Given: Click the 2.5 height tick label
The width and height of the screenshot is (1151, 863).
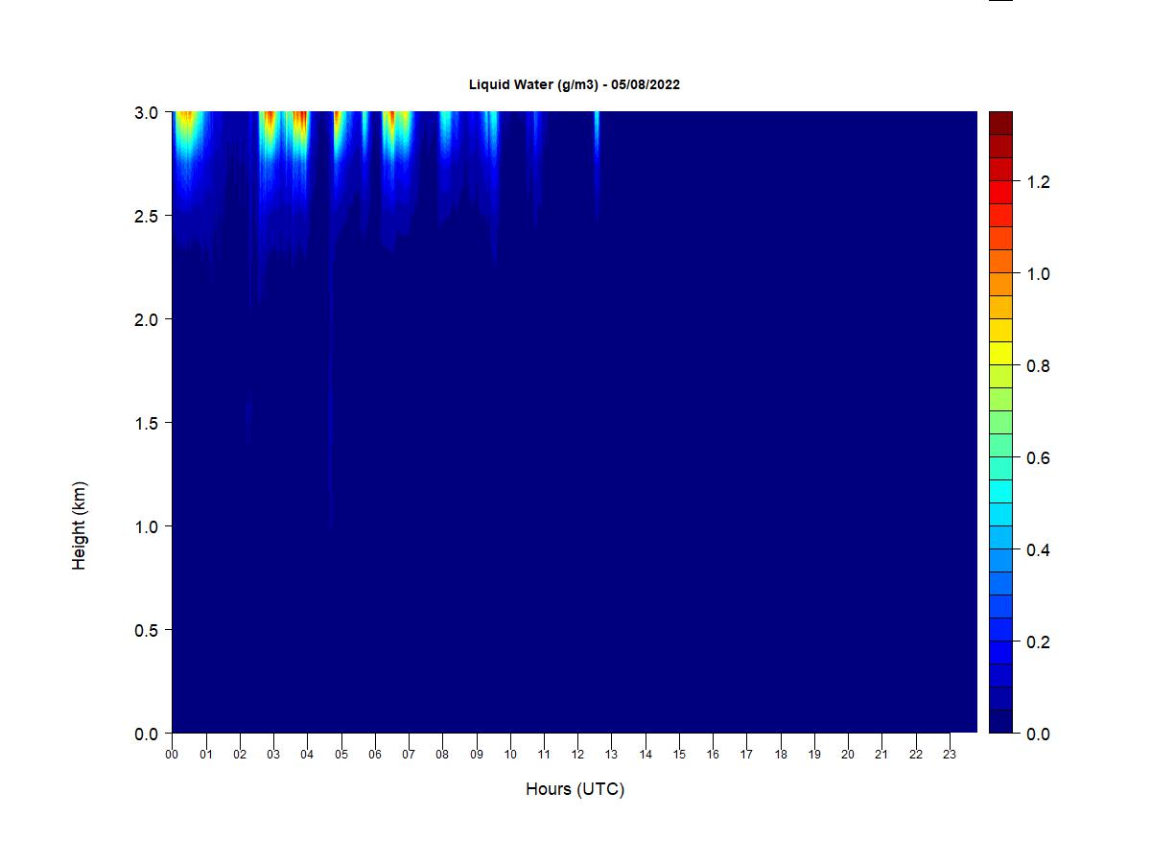Looking at the screenshot, I should (x=147, y=216).
